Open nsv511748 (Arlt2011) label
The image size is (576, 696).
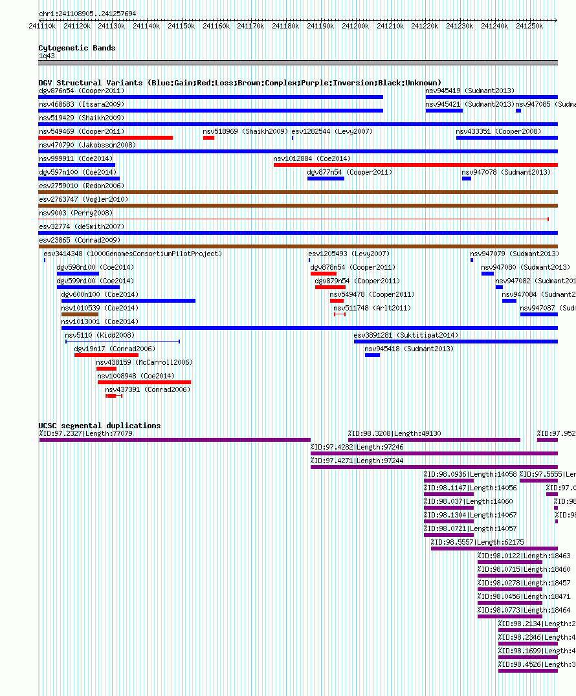click(x=372, y=308)
